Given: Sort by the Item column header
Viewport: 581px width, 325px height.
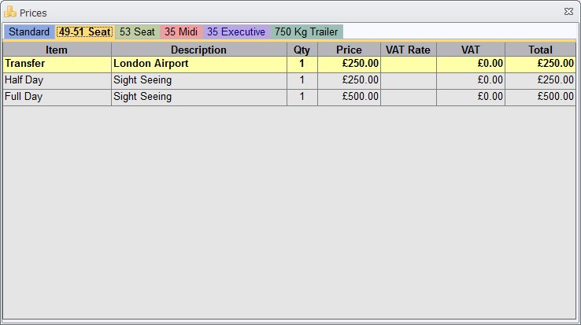Looking at the screenshot, I should [57, 50].
